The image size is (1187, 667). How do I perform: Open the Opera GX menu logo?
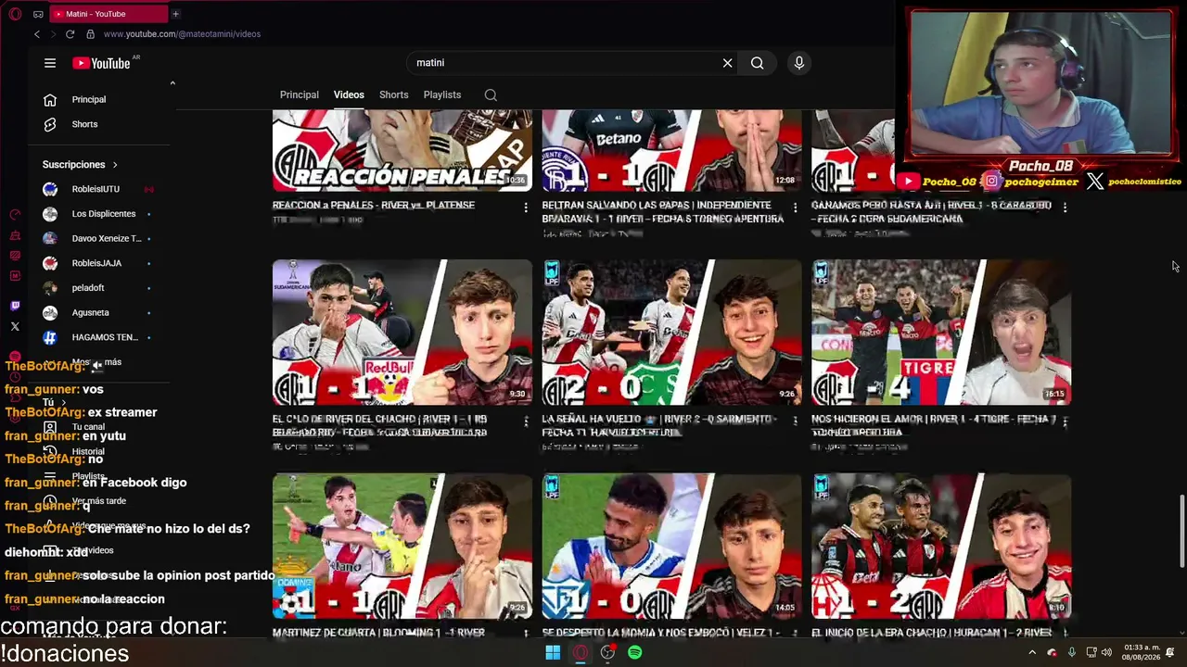click(x=15, y=14)
